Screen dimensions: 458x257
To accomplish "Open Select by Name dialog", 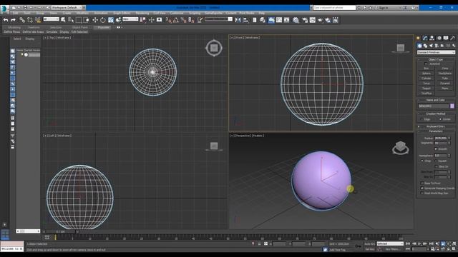I will [71, 20].
